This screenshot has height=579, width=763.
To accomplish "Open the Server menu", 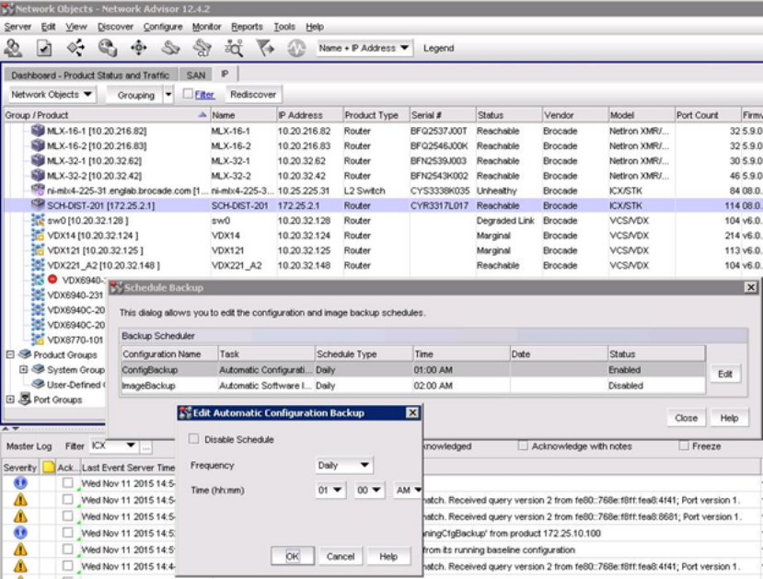I will (x=17, y=27).
